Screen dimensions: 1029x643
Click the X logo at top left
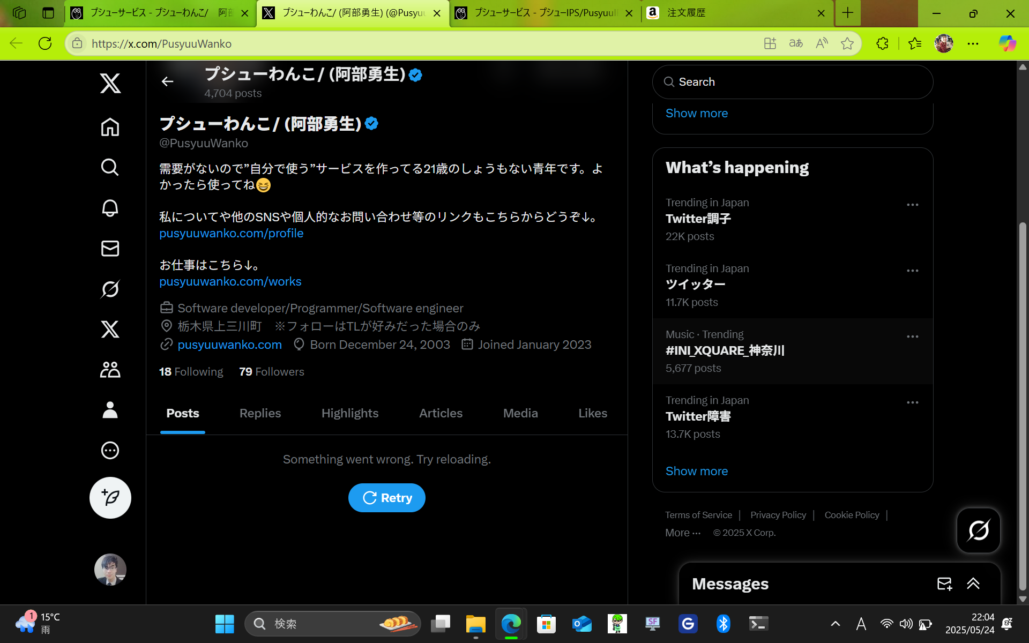110,83
